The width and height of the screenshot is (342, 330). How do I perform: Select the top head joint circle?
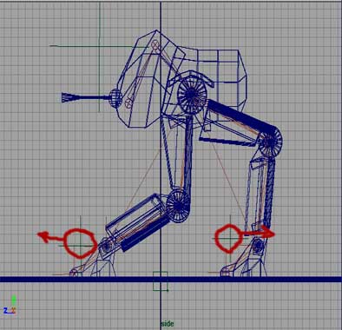(156, 44)
